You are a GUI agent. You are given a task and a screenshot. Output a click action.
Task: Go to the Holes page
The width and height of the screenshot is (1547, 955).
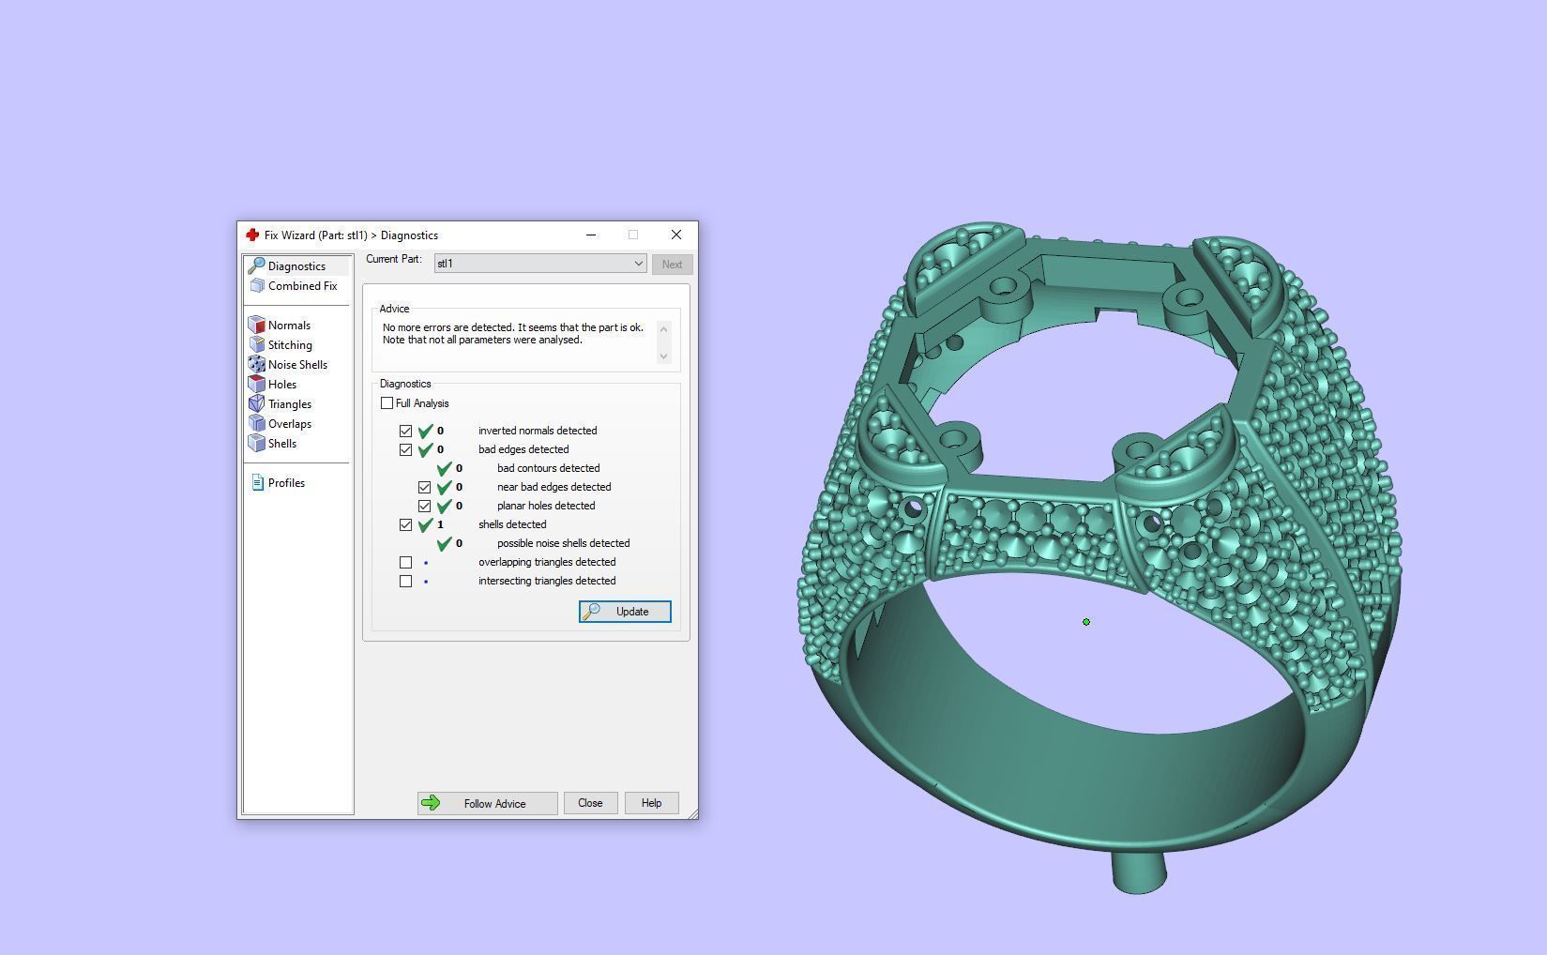click(282, 385)
